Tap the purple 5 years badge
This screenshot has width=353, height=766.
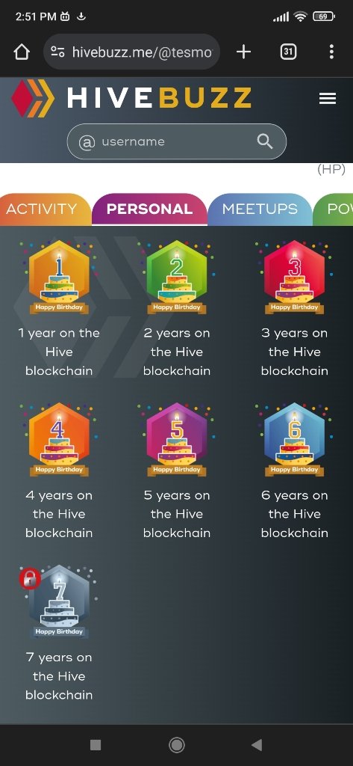(176, 440)
